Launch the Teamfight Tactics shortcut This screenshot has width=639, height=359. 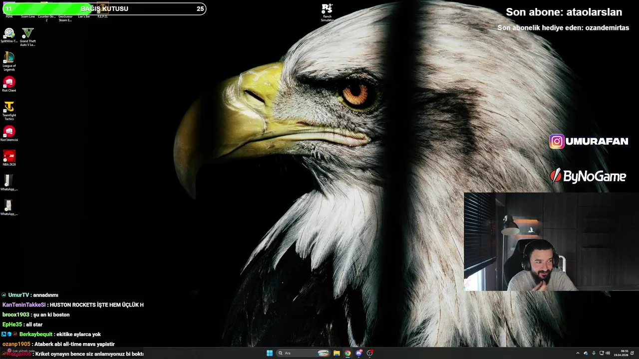pos(9,111)
